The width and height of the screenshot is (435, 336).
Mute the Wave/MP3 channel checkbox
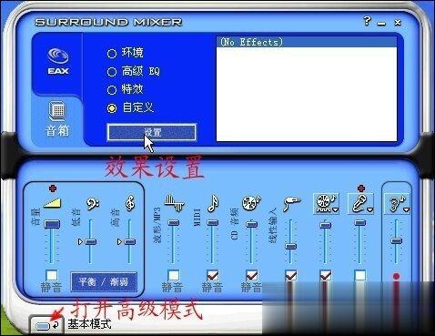(174, 275)
